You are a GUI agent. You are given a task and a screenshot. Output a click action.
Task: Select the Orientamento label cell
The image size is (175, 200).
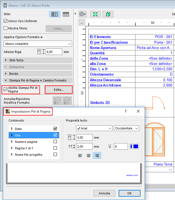coord(112,74)
